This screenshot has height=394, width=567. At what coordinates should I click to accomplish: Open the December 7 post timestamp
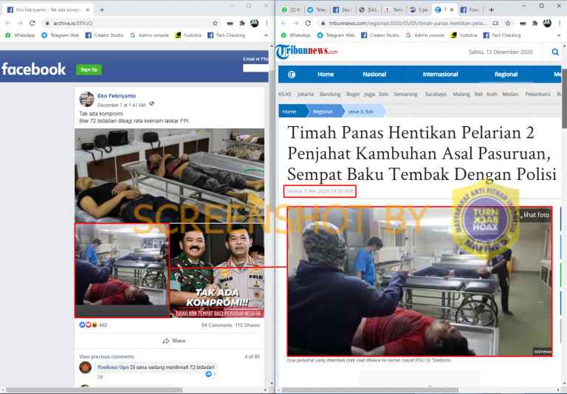click(x=121, y=106)
